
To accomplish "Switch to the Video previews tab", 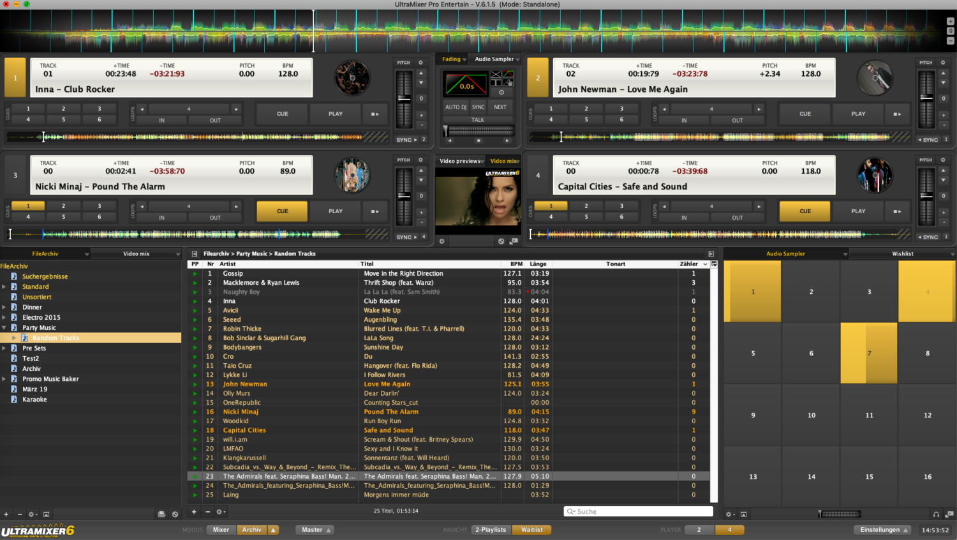I will tap(460, 161).
